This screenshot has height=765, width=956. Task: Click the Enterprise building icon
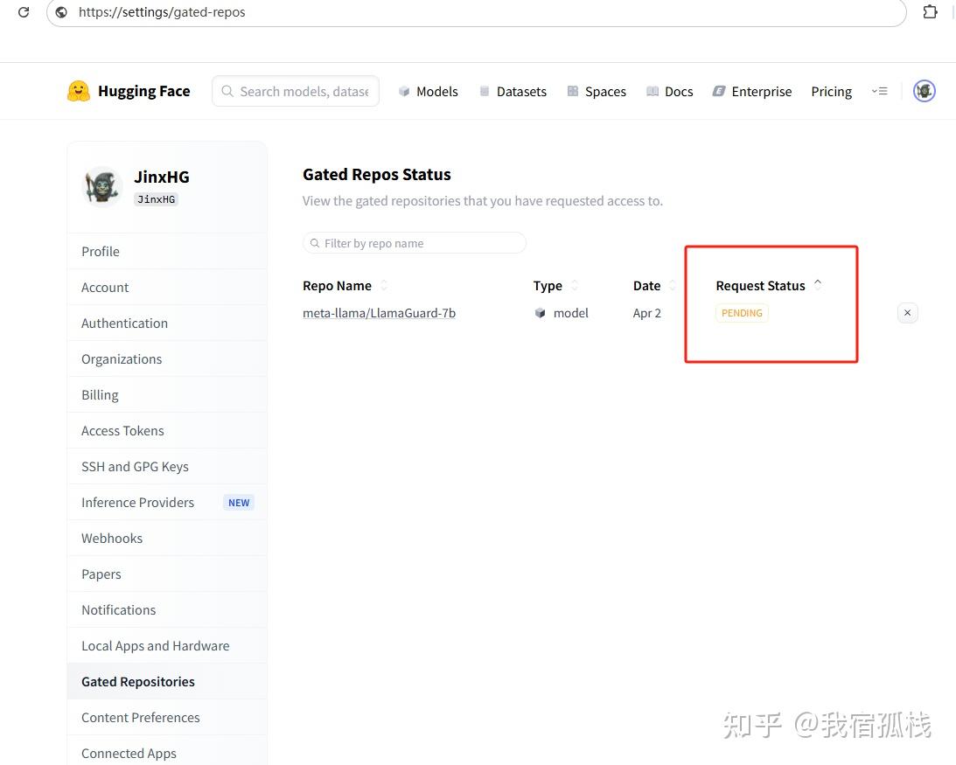[719, 91]
